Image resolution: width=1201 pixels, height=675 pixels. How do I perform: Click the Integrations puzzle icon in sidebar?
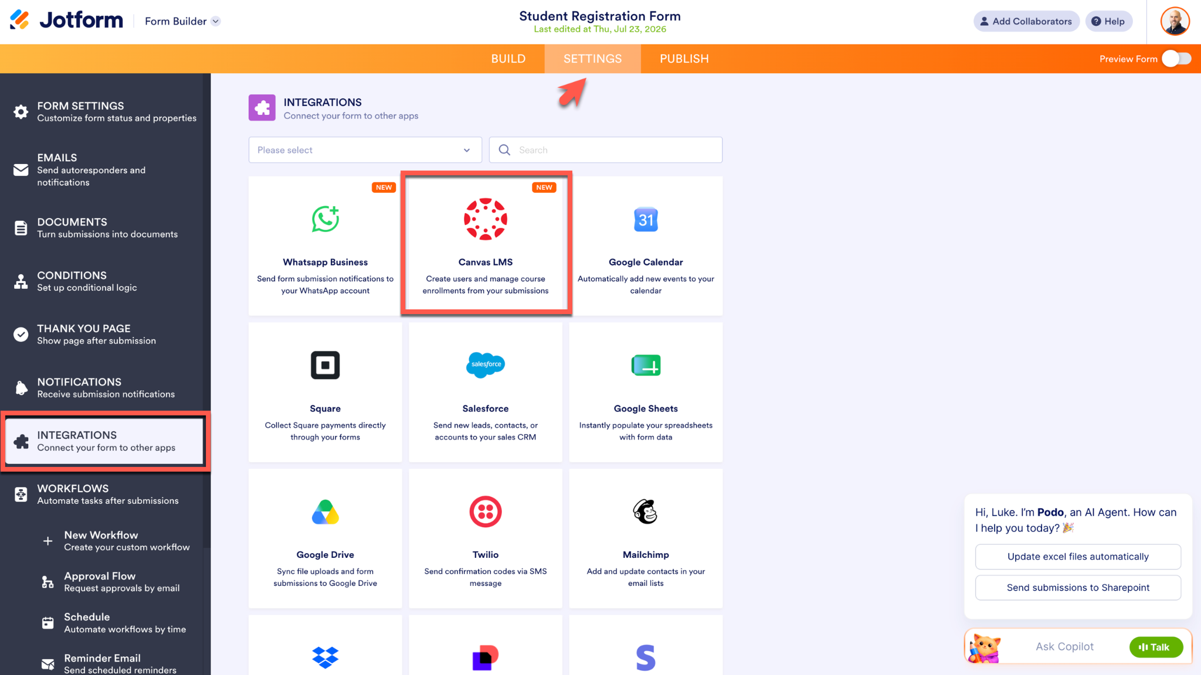[21, 441]
